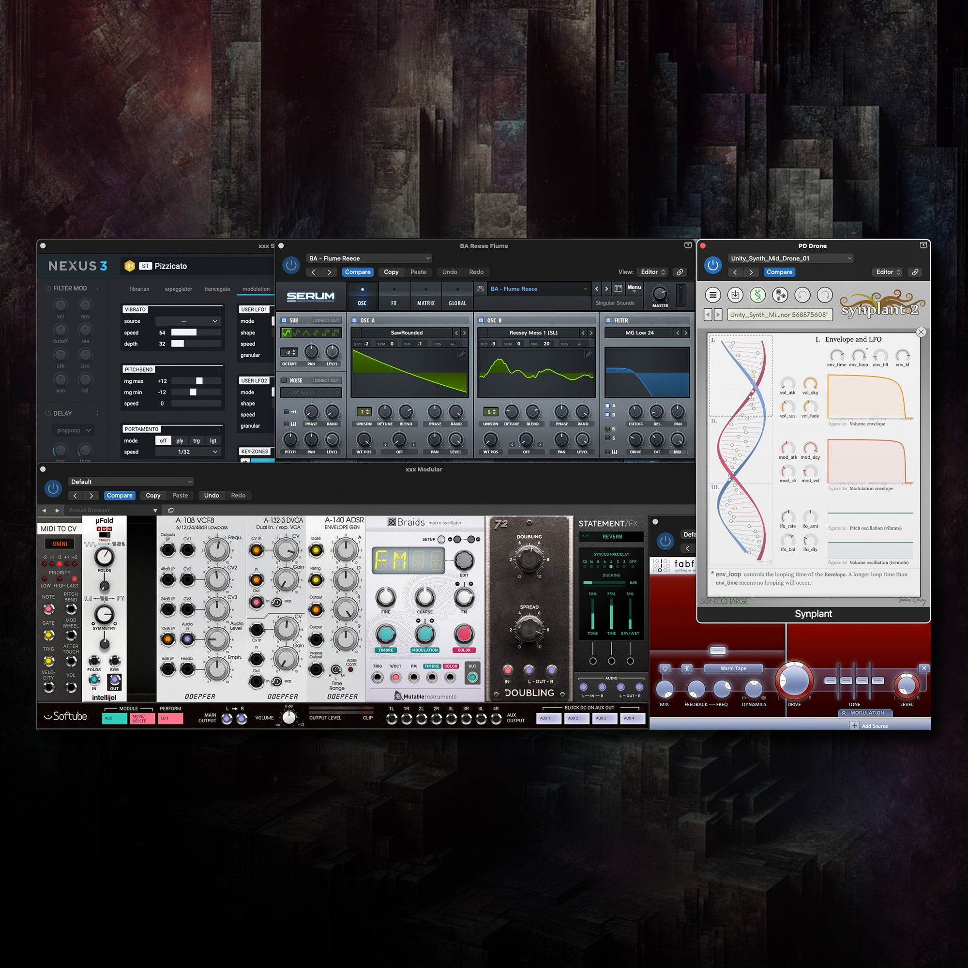Click Synplant hamburger menu icon
968x968 pixels.
click(x=712, y=295)
